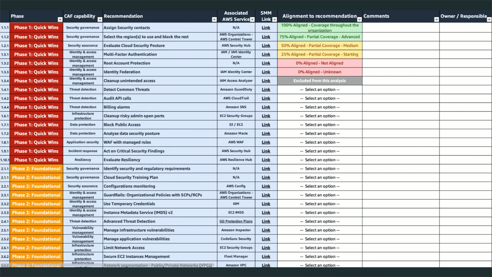Click the GD Protection Plans service link

236,221
